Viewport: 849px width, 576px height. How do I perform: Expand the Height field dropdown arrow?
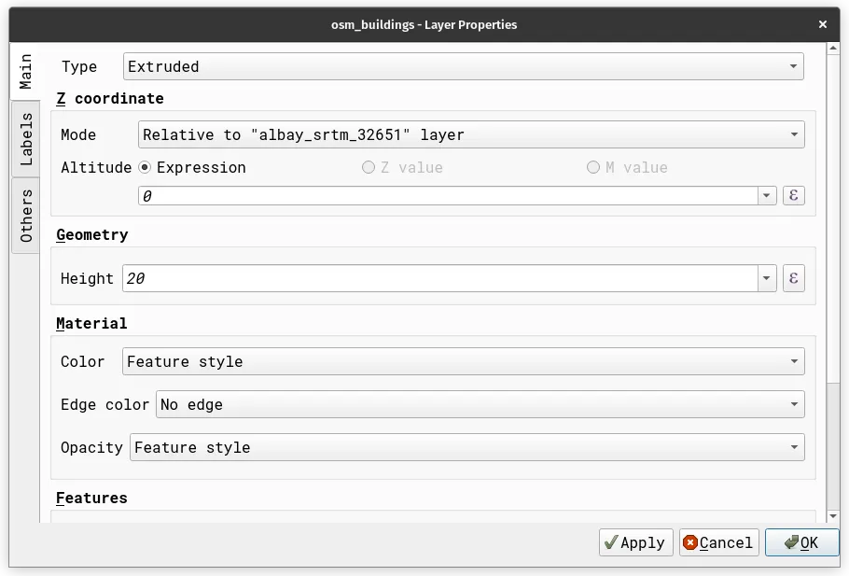click(766, 278)
